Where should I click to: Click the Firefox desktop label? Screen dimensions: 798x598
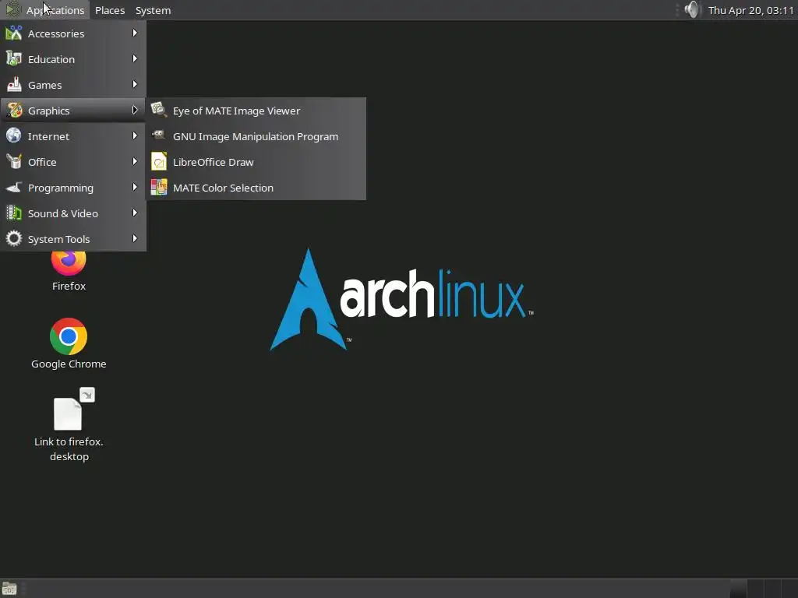click(69, 286)
